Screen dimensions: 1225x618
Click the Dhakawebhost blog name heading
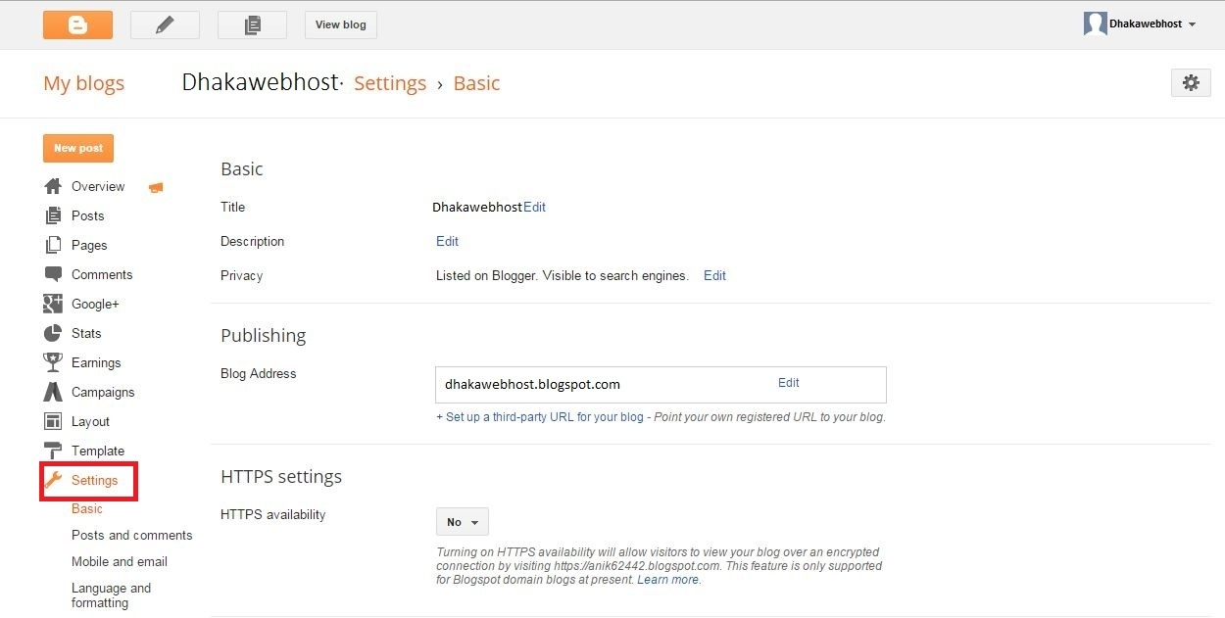(x=261, y=82)
